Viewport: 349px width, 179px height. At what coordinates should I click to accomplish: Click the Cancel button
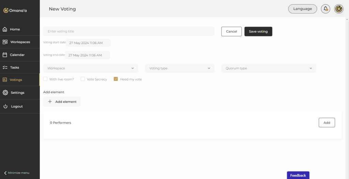click(x=231, y=31)
